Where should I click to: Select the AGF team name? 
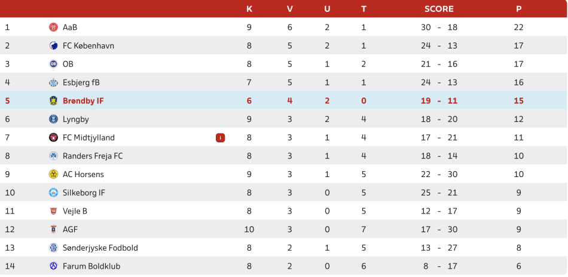[70, 230]
